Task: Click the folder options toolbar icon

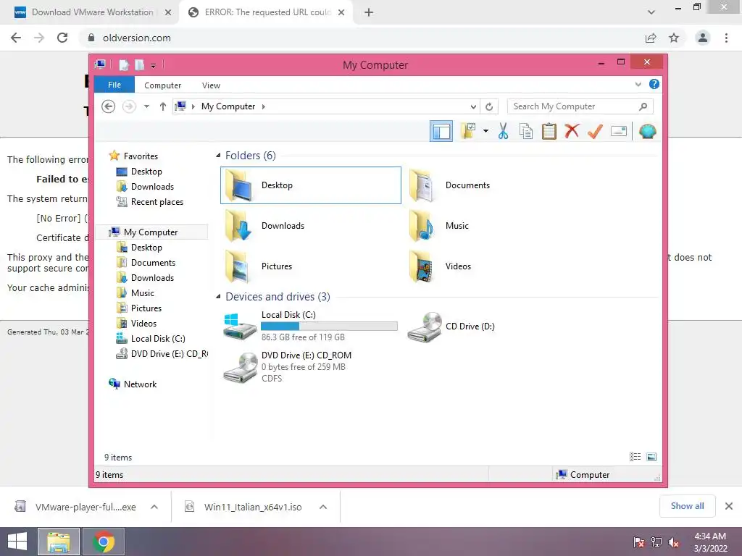Action: (469, 131)
